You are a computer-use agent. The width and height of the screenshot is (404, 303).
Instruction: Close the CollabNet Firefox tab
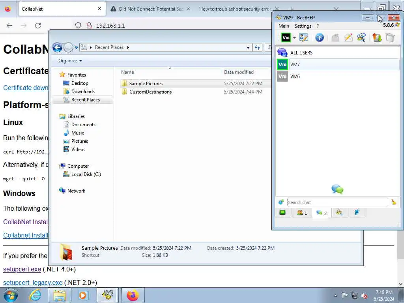pyautogui.click(x=99, y=9)
